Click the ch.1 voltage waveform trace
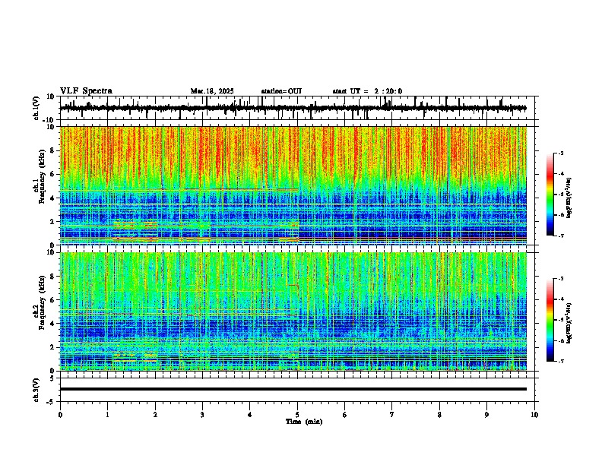Screen dimensions: 602x465 click(293, 108)
